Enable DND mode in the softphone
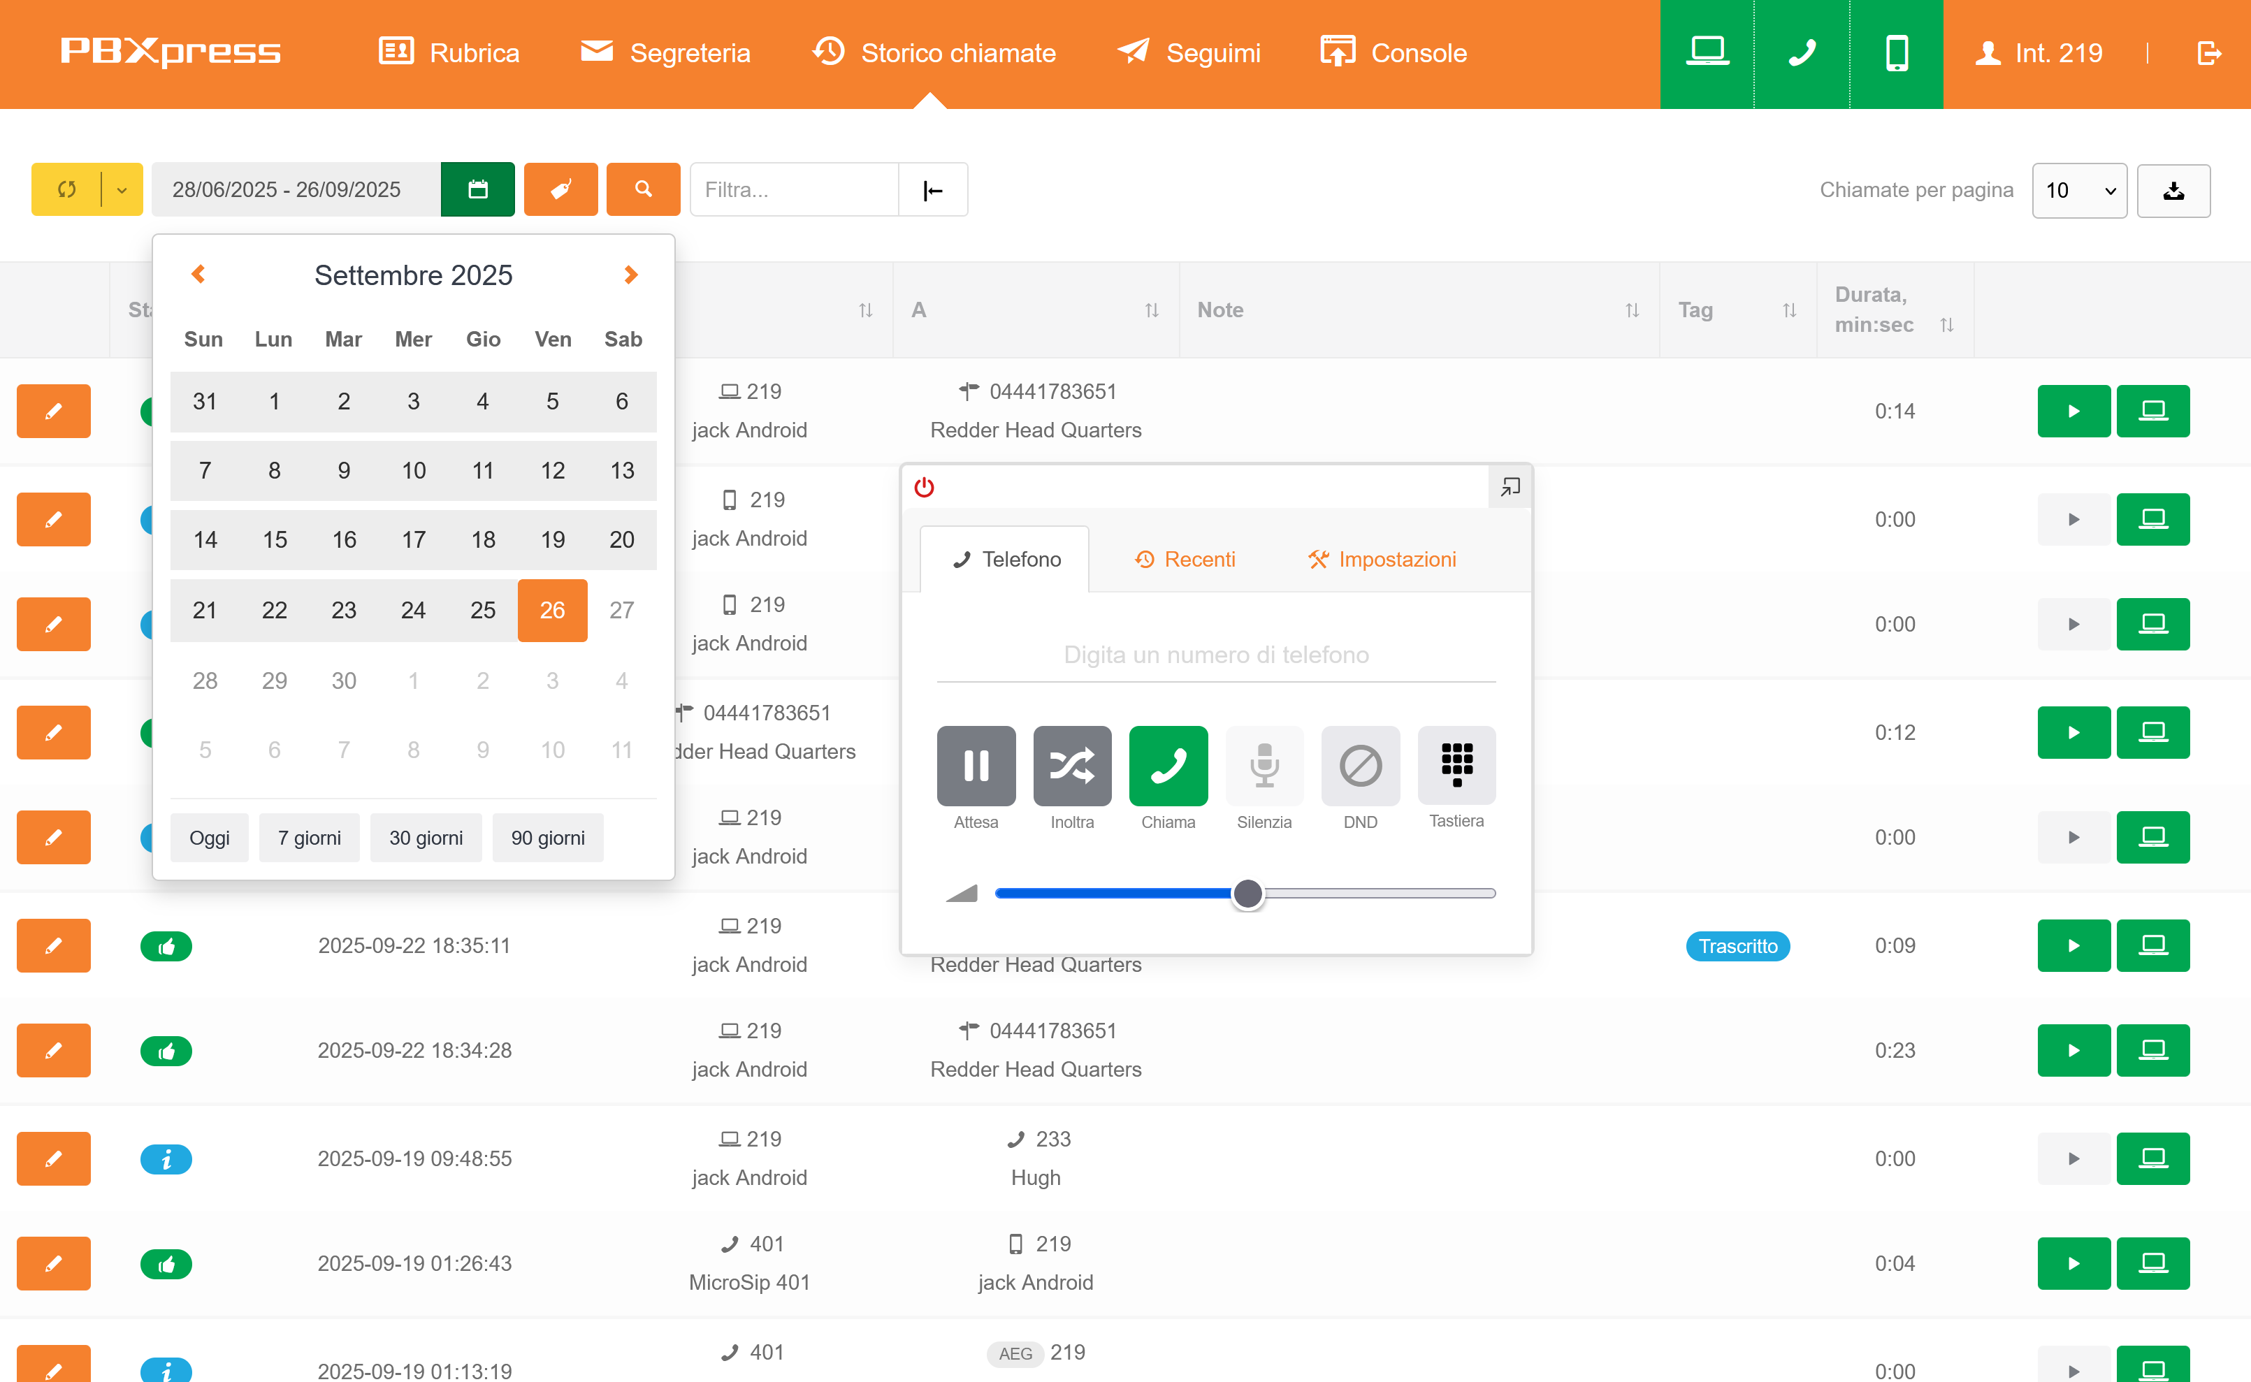The height and width of the screenshot is (1382, 2251). (1359, 766)
